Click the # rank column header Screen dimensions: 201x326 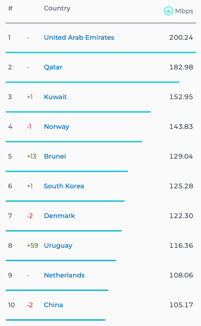click(x=10, y=8)
